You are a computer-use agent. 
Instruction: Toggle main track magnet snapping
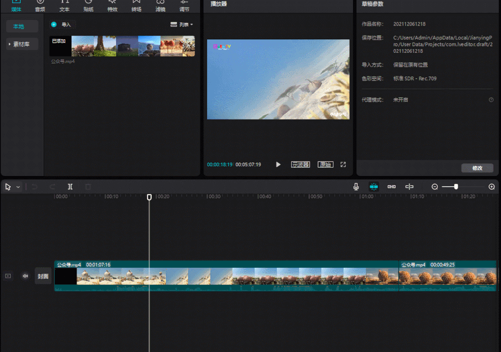[x=374, y=187]
